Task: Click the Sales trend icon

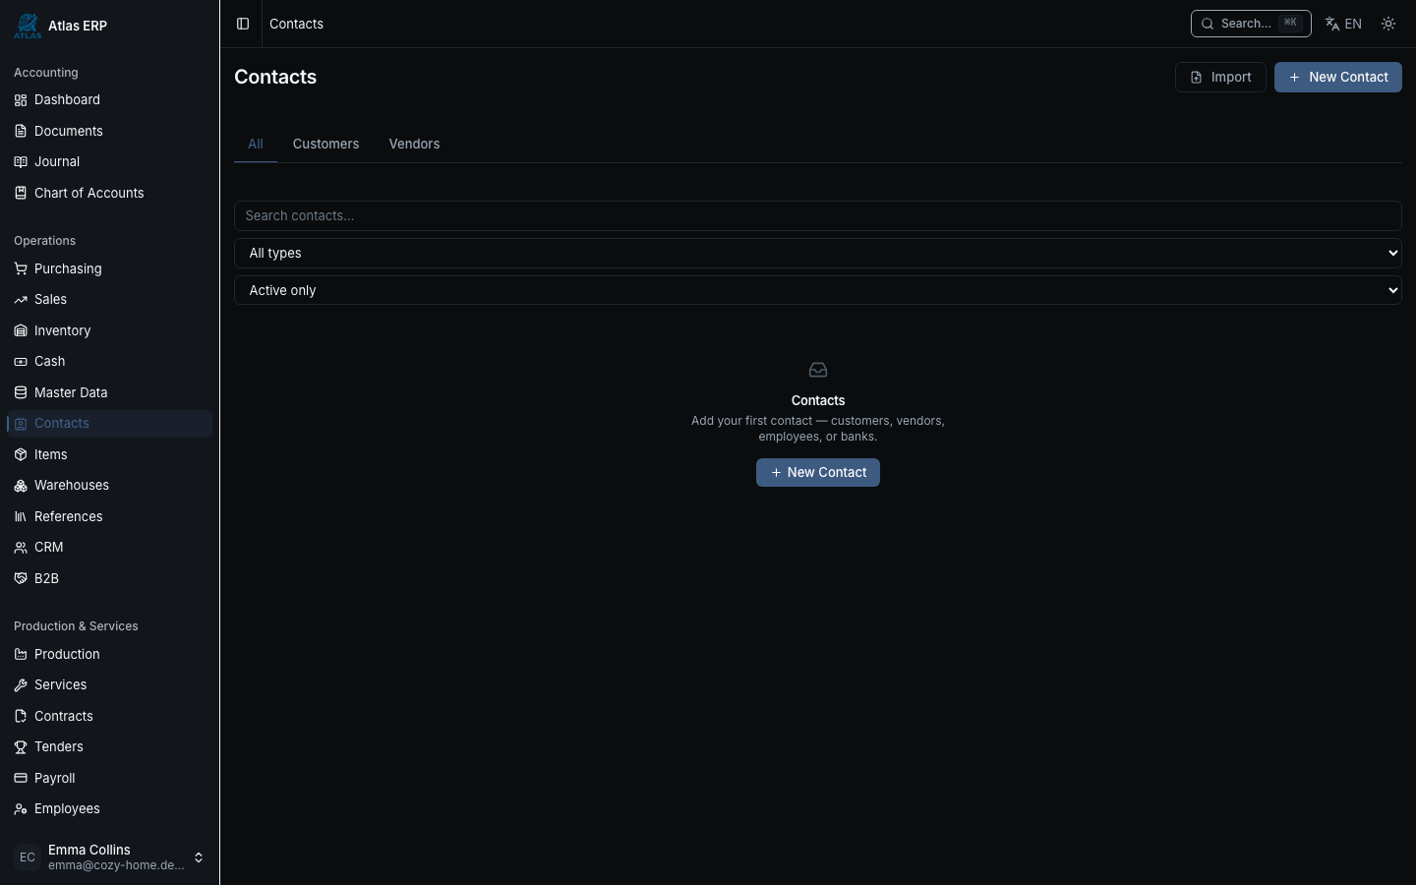Action: 21,300
